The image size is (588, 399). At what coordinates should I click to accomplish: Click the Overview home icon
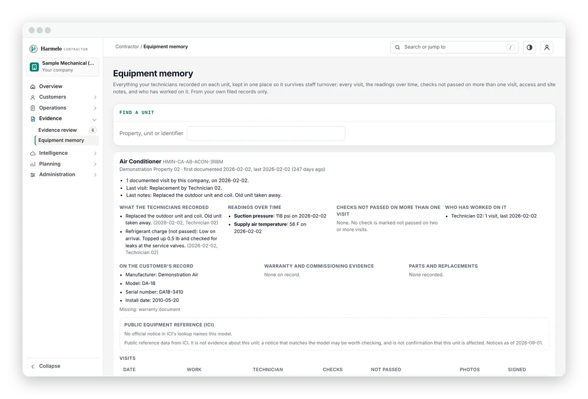coord(33,87)
